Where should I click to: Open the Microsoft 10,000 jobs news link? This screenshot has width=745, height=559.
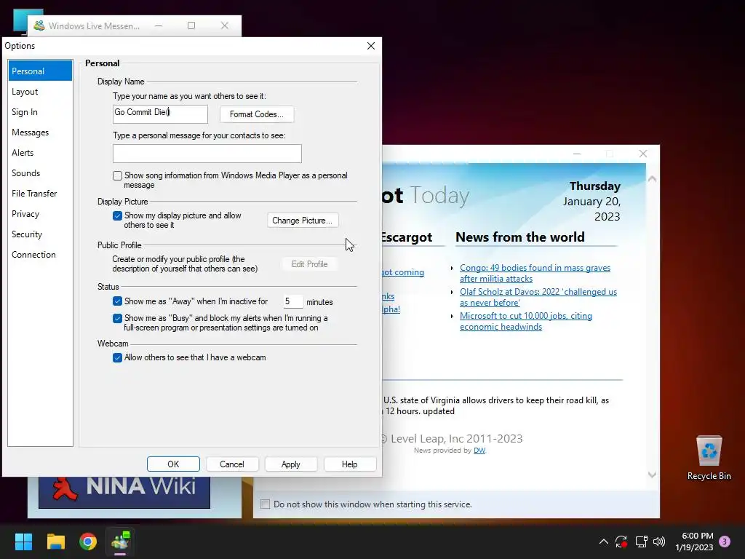click(526, 321)
